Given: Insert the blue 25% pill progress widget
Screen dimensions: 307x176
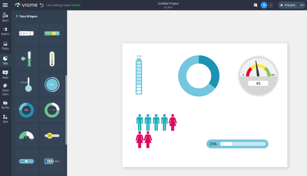Looking at the screenshot, I should pyautogui.click(x=26, y=161).
